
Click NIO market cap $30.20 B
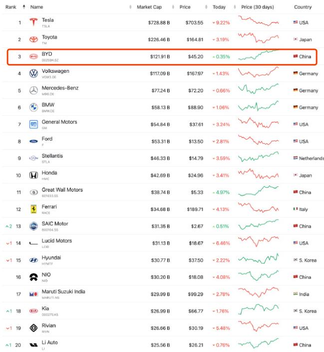point(160,277)
